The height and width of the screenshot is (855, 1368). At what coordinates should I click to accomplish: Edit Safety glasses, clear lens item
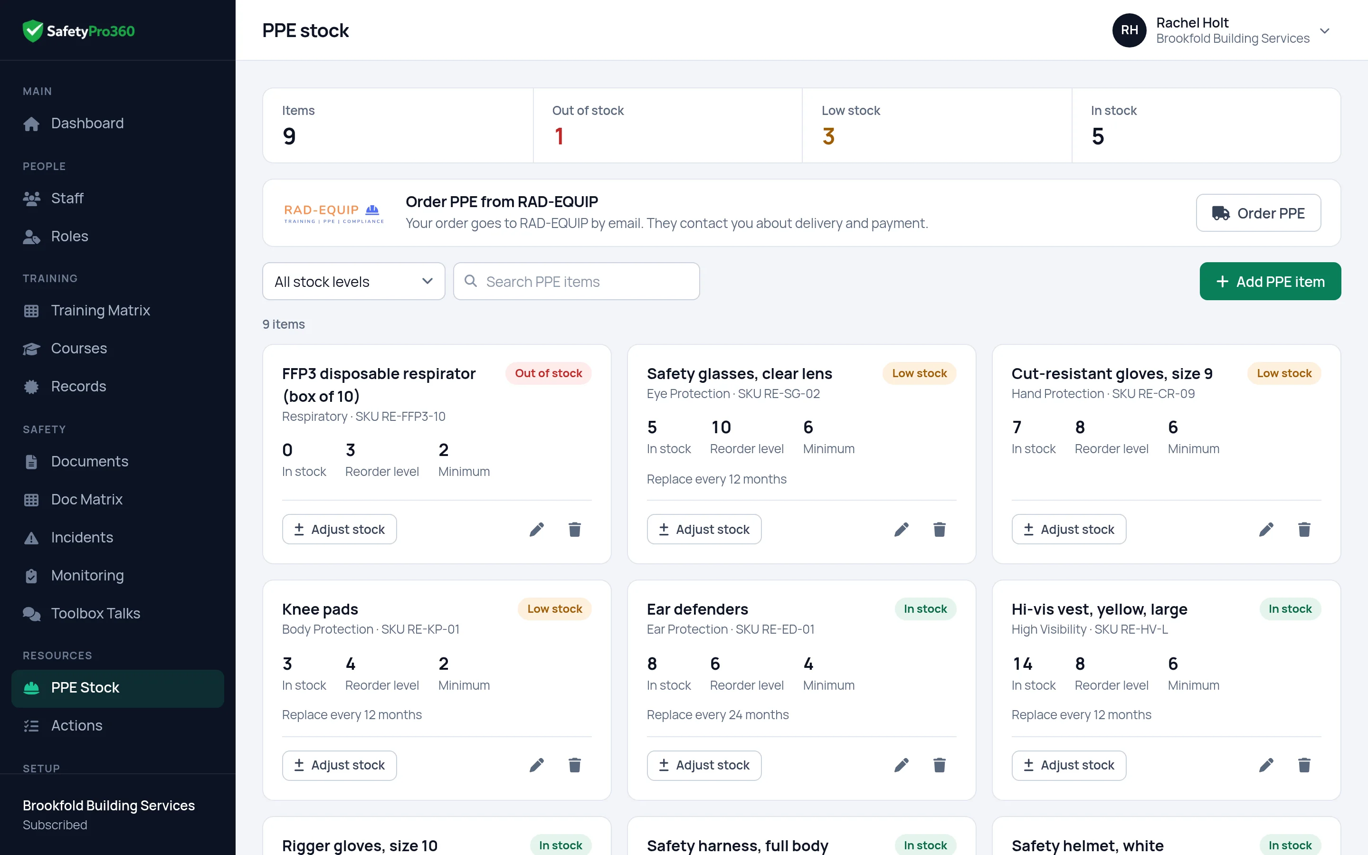point(901,529)
